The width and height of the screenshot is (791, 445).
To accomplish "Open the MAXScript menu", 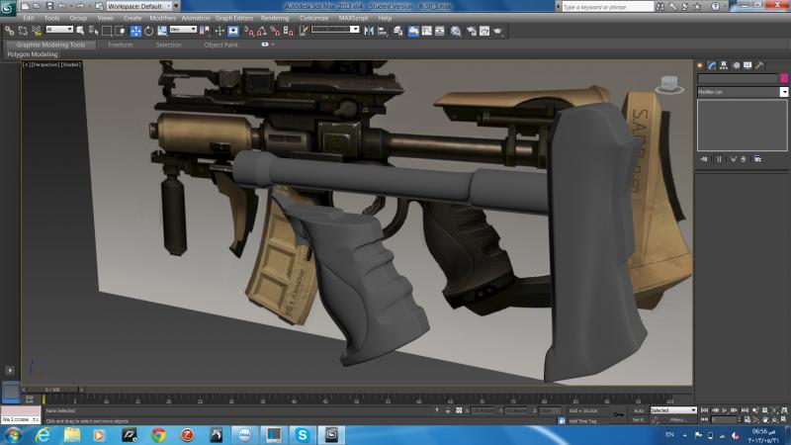I will 353,18.
